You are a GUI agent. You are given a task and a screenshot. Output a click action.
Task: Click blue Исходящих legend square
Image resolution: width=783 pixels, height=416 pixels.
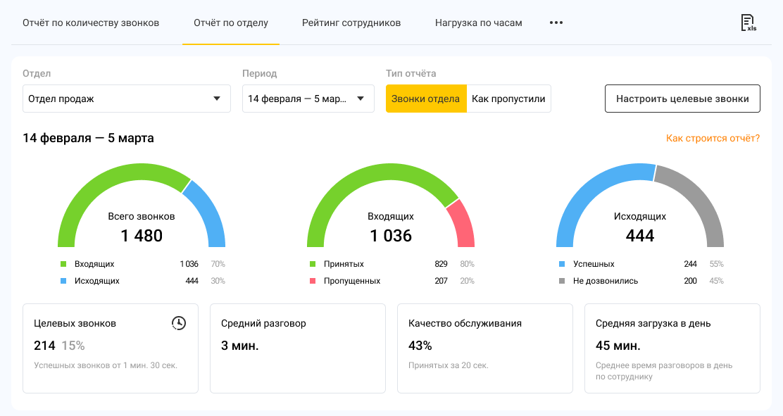coord(63,281)
